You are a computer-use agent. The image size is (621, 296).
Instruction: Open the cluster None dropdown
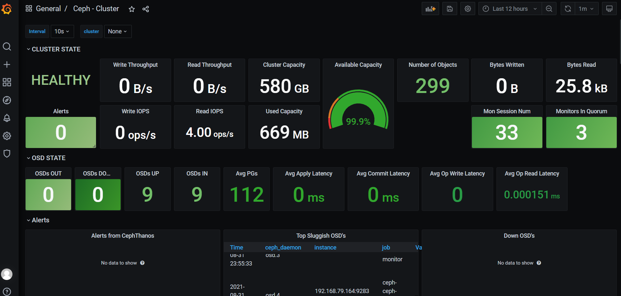pyautogui.click(x=118, y=31)
